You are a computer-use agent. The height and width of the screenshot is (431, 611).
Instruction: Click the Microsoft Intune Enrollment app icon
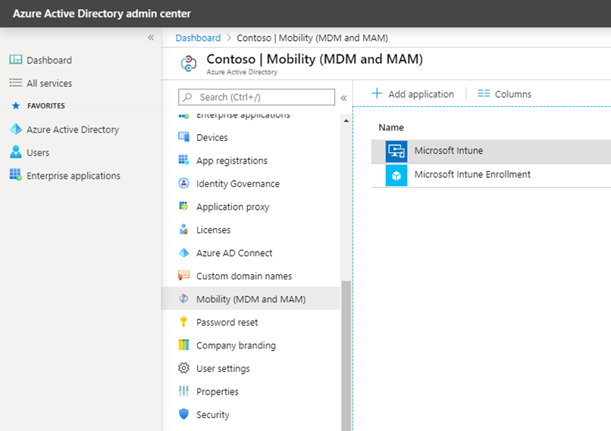click(396, 175)
